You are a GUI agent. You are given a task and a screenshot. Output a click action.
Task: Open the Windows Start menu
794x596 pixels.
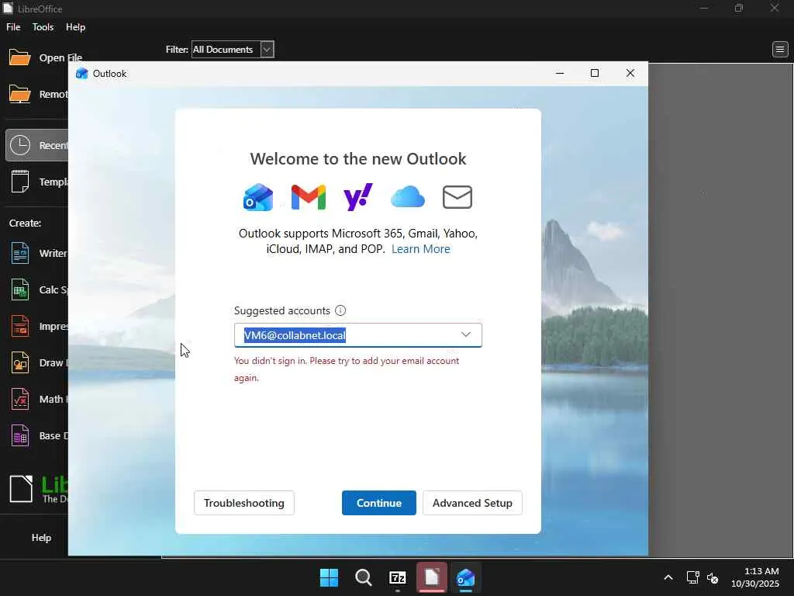pos(329,577)
